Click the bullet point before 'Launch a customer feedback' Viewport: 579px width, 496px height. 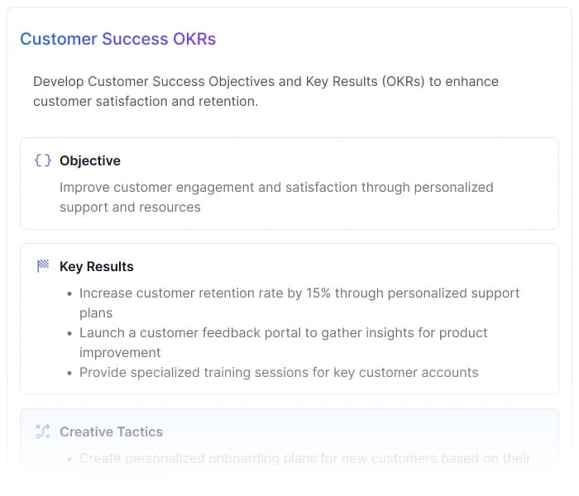click(x=69, y=333)
